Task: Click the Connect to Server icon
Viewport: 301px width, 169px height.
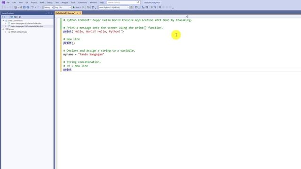Action: [16, 17]
